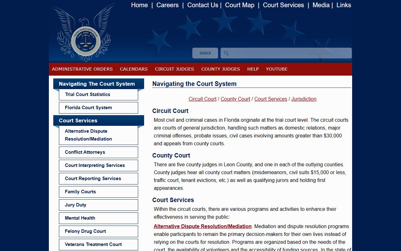
Task: Open Veterans Treatment Court sidebar link
Action: (x=98, y=244)
